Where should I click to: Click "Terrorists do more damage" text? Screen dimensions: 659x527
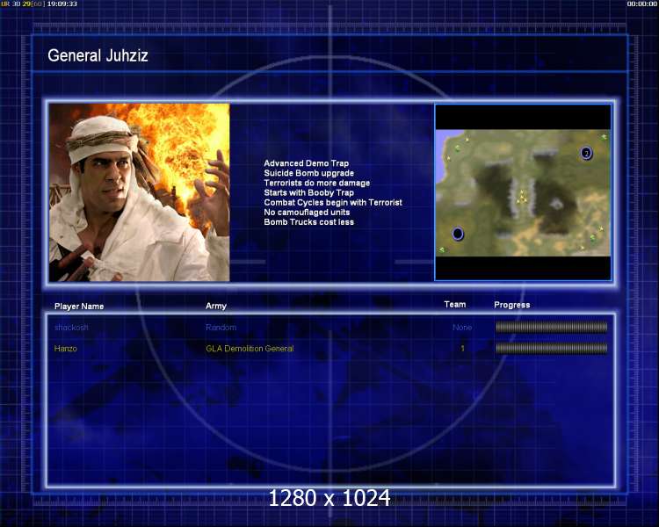[317, 183]
